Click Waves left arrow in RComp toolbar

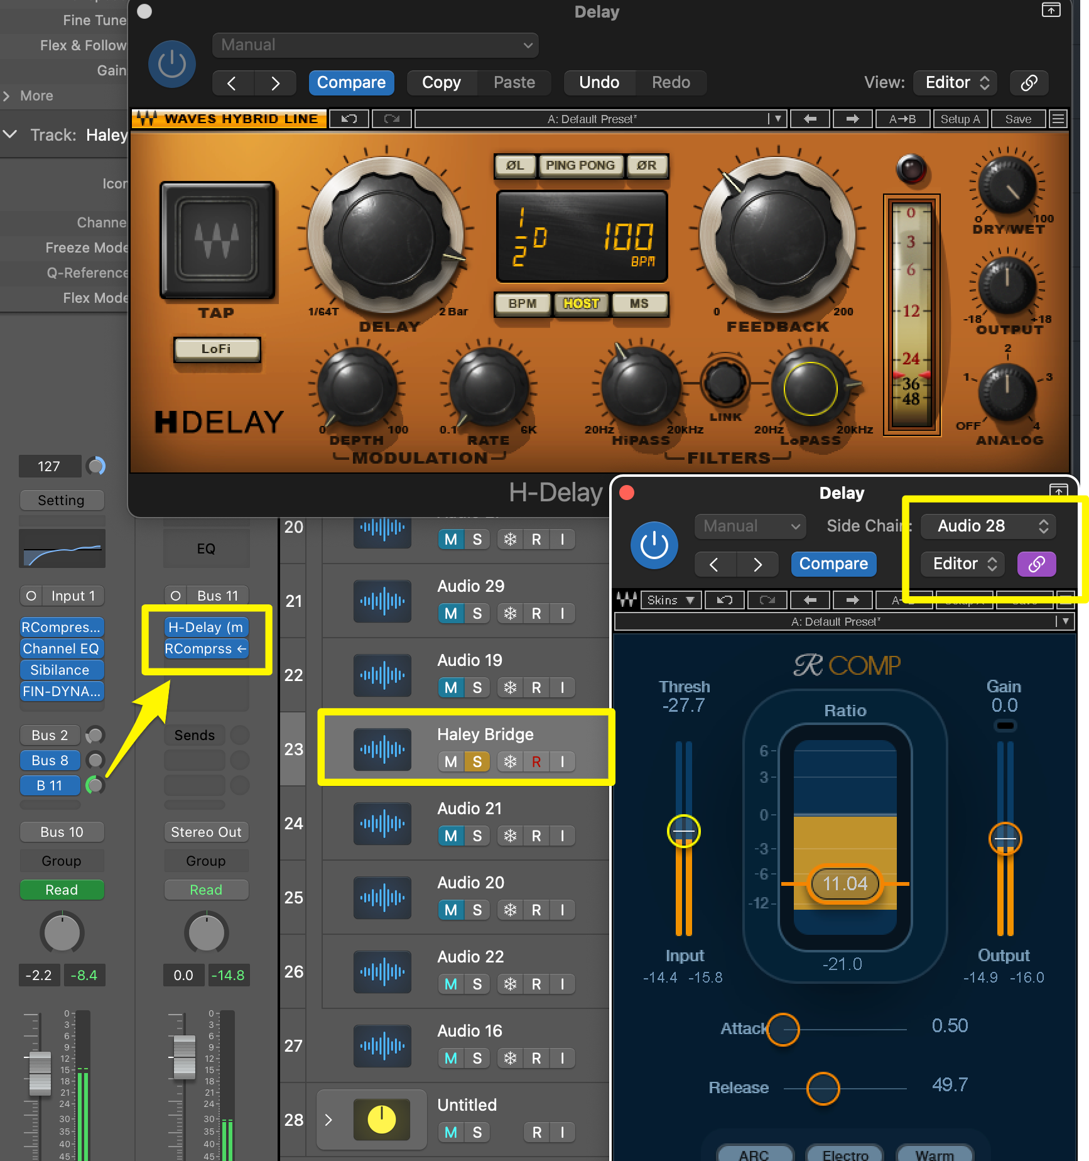click(810, 600)
